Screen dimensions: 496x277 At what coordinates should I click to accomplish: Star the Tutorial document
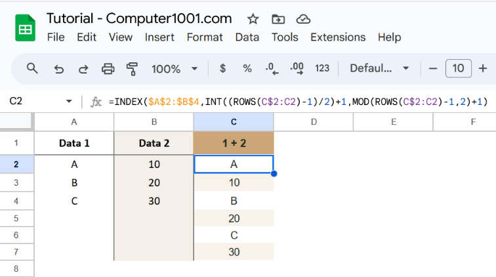[x=253, y=19]
